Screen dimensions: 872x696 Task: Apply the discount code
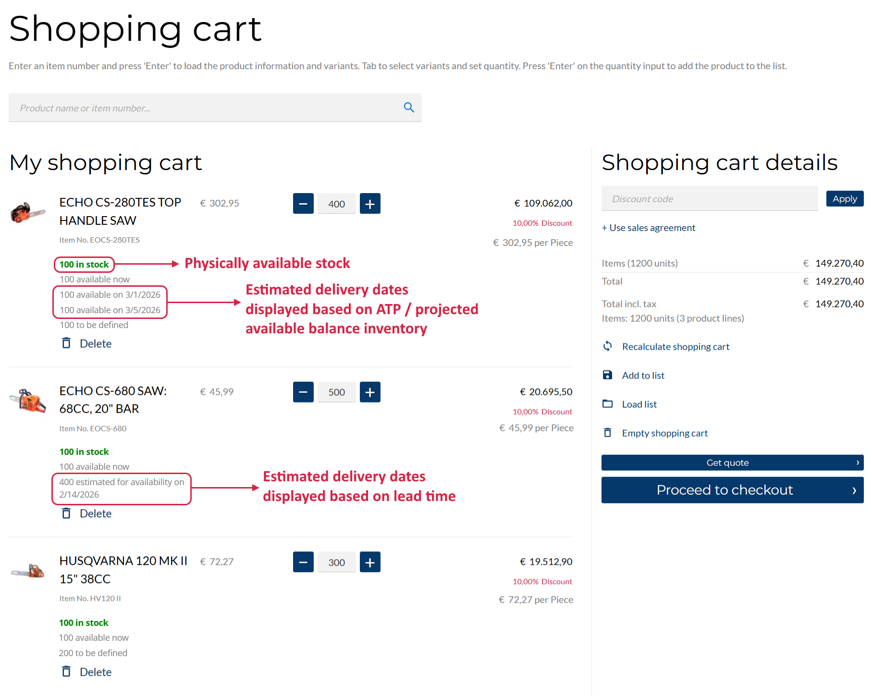[845, 198]
